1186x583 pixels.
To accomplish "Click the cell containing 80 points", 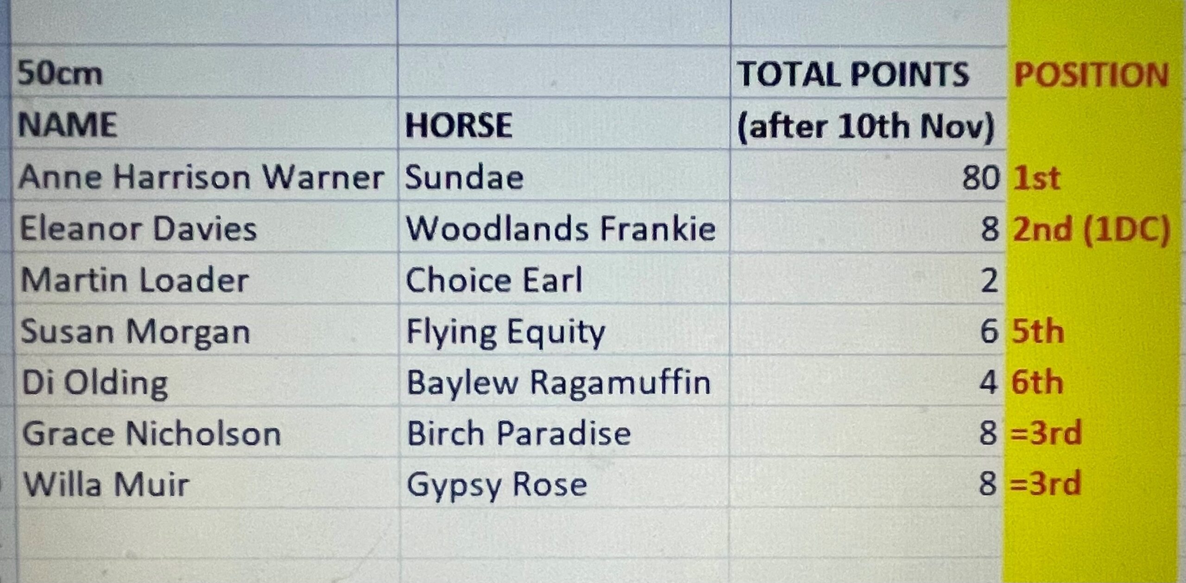I will tap(869, 175).
